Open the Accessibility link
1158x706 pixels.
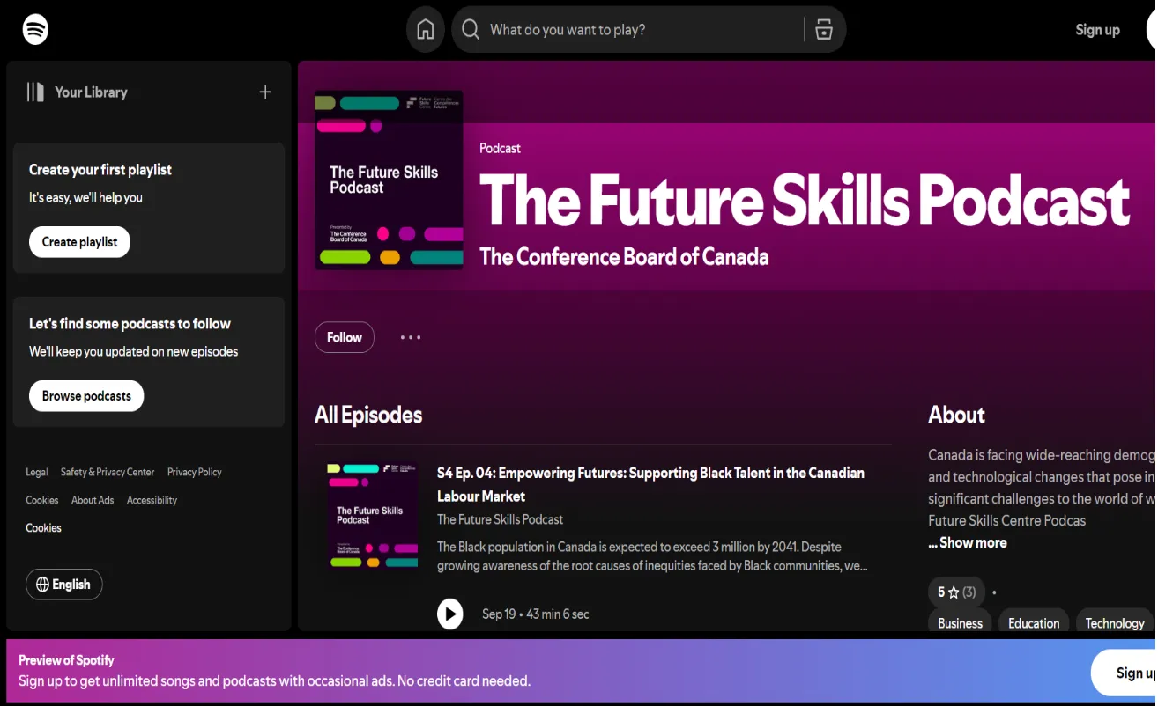click(152, 501)
